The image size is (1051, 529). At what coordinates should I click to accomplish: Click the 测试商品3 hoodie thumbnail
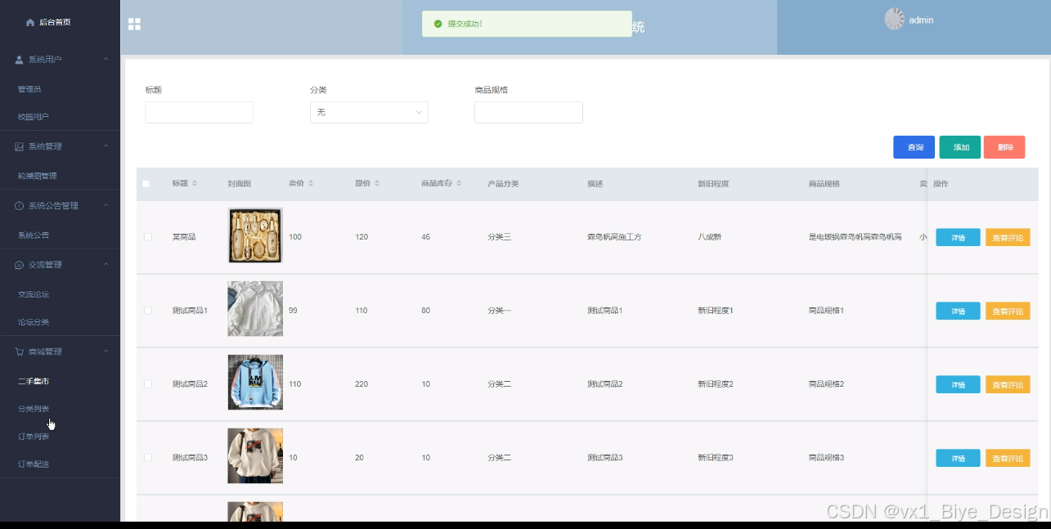pyautogui.click(x=255, y=456)
